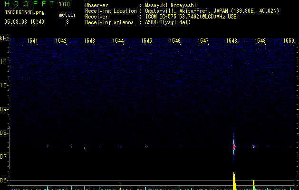Viewport: 299px width, 190px height.
Task: Click the 0503061540.png file name
Action: point(24,13)
